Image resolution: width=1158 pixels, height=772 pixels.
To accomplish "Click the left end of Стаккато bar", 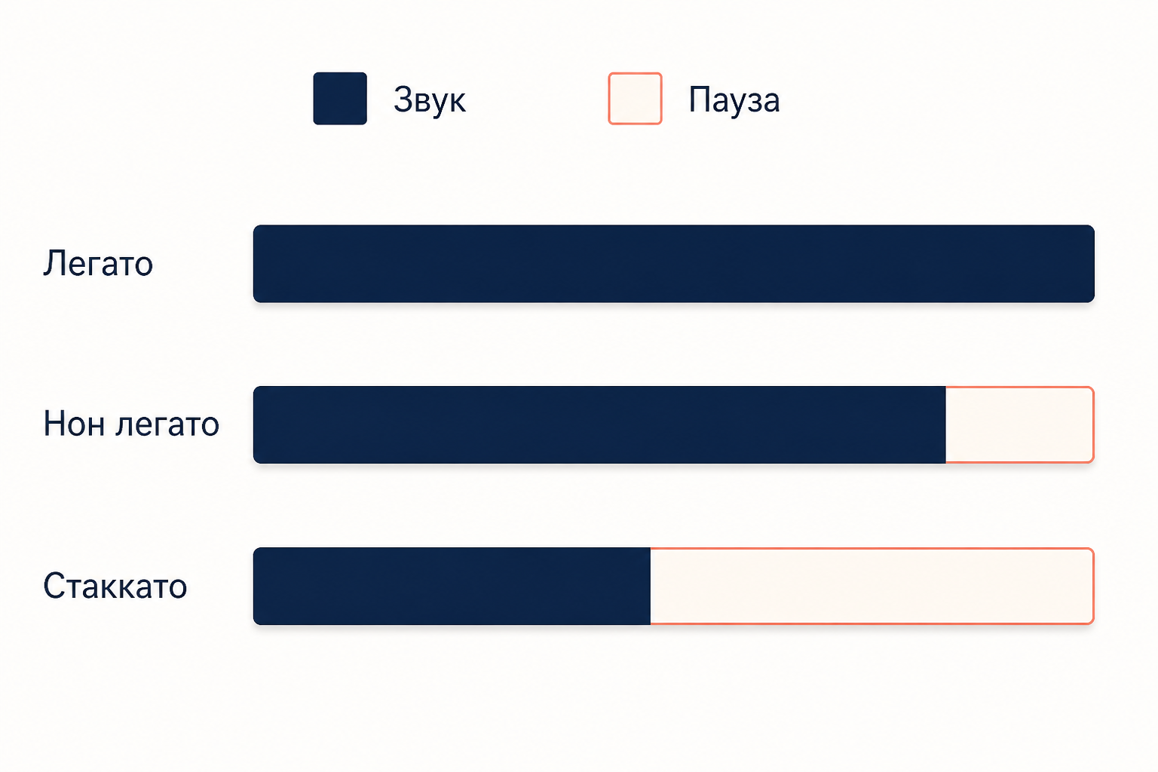I will pyautogui.click(x=258, y=586).
